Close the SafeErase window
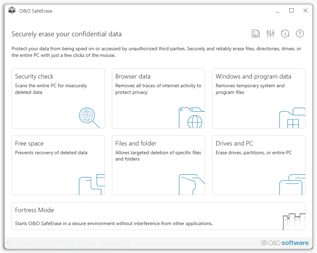The image size is (317, 253). point(305,10)
